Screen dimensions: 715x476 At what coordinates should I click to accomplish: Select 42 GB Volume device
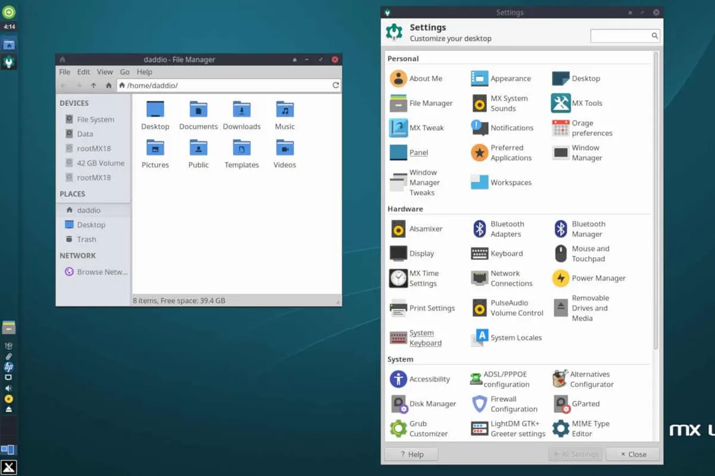(x=100, y=163)
